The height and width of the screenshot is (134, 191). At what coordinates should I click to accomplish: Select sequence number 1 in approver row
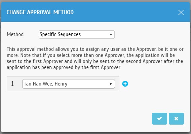click(12, 83)
